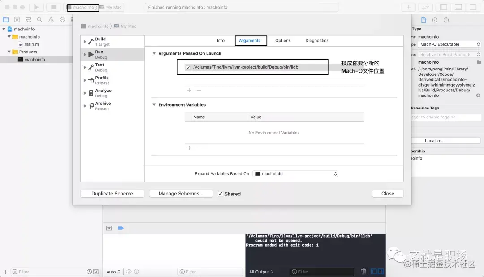Reveal the file path arrow in inspector
The image size is (484, 277).
pos(478,95)
